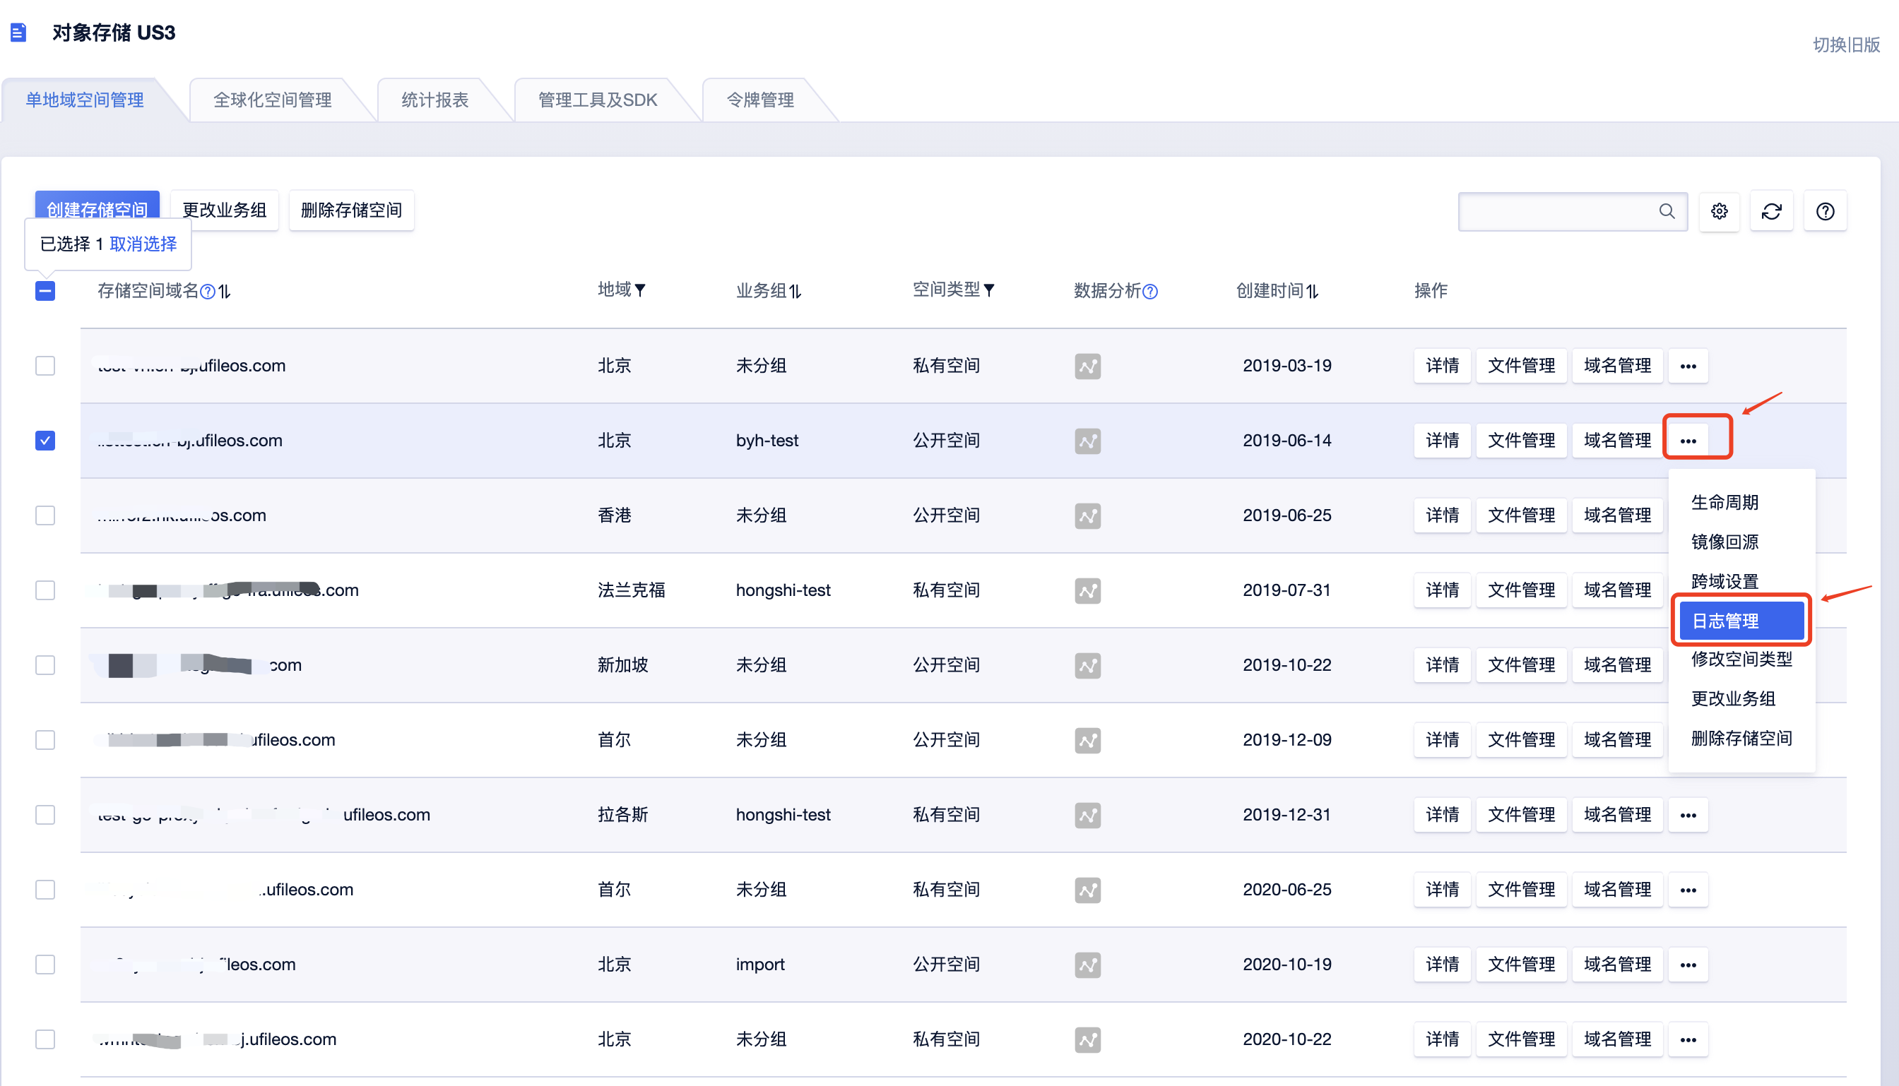Click the tooltip icon next to 存储空间域名 header
Screen dimensions: 1899x1086
[208, 291]
